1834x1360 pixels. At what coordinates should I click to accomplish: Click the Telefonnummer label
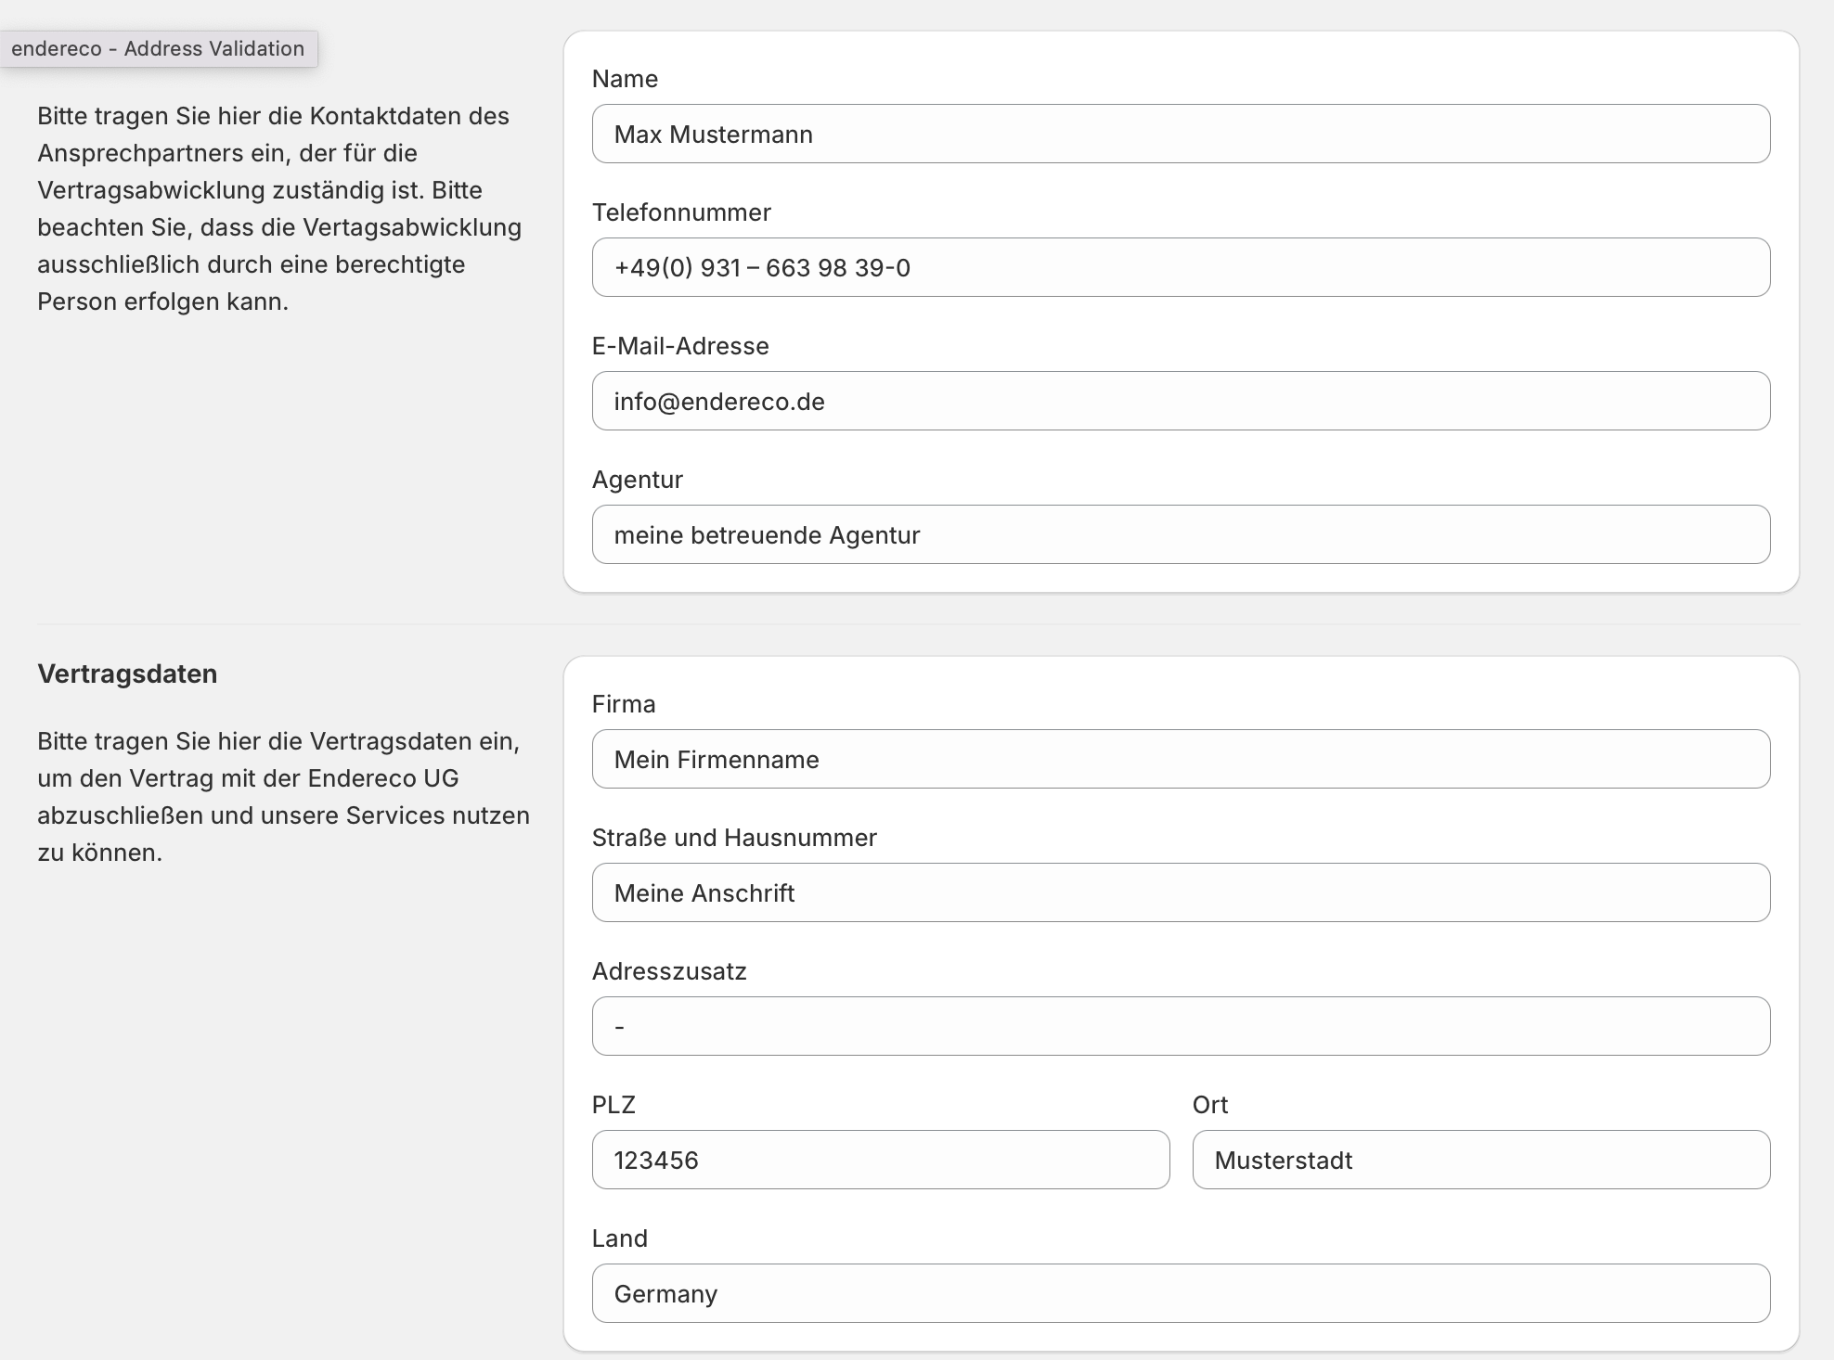(x=681, y=212)
